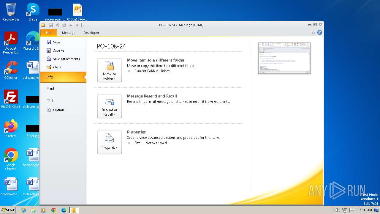The height and width of the screenshot is (214, 380).
Task: Click the Outlook envelope icon in title bar
Action: coord(43,25)
